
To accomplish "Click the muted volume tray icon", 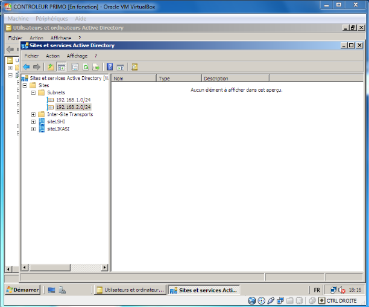I will point(342,290).
